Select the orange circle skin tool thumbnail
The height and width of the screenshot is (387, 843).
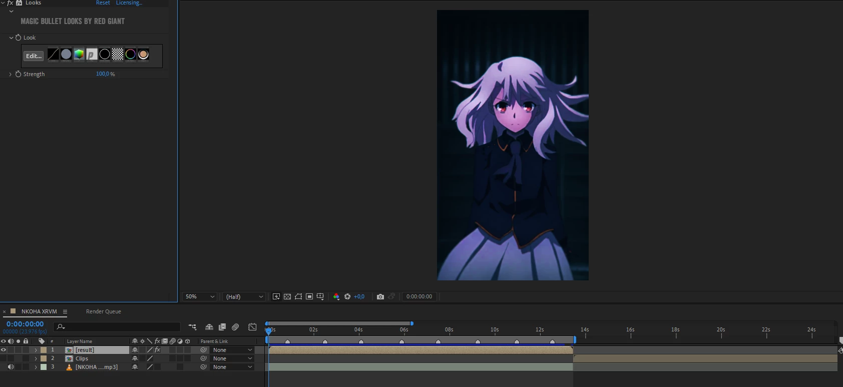[x=144, y=54]
